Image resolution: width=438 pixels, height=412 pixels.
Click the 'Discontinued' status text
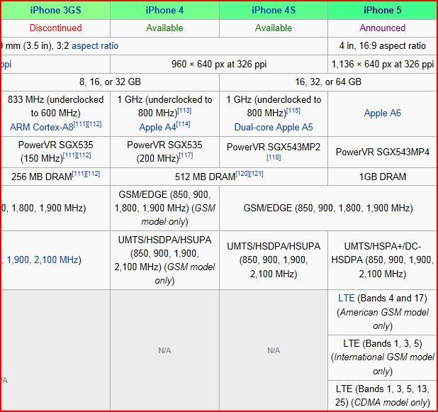(x=55, y=28)
